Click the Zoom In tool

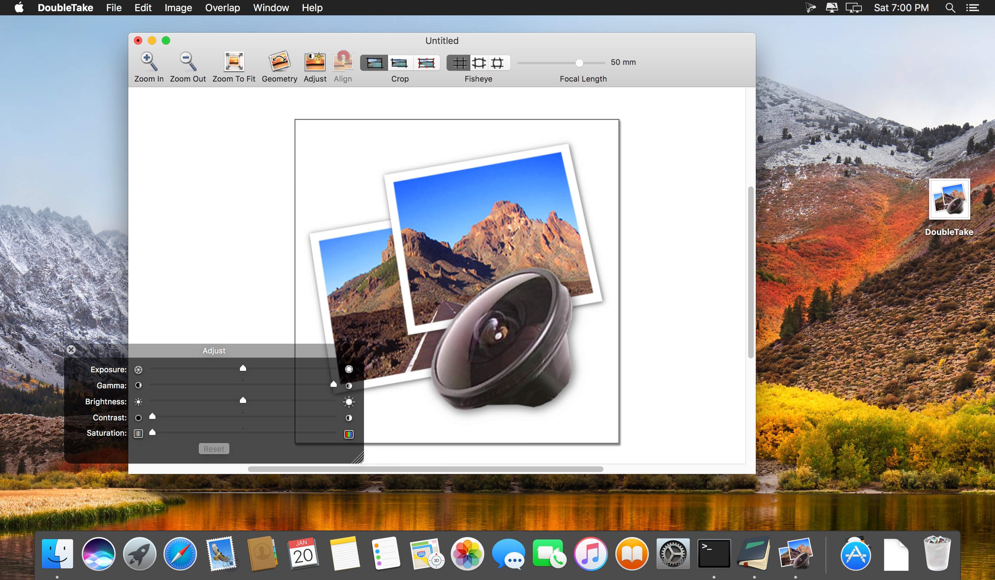coord(149,62)
